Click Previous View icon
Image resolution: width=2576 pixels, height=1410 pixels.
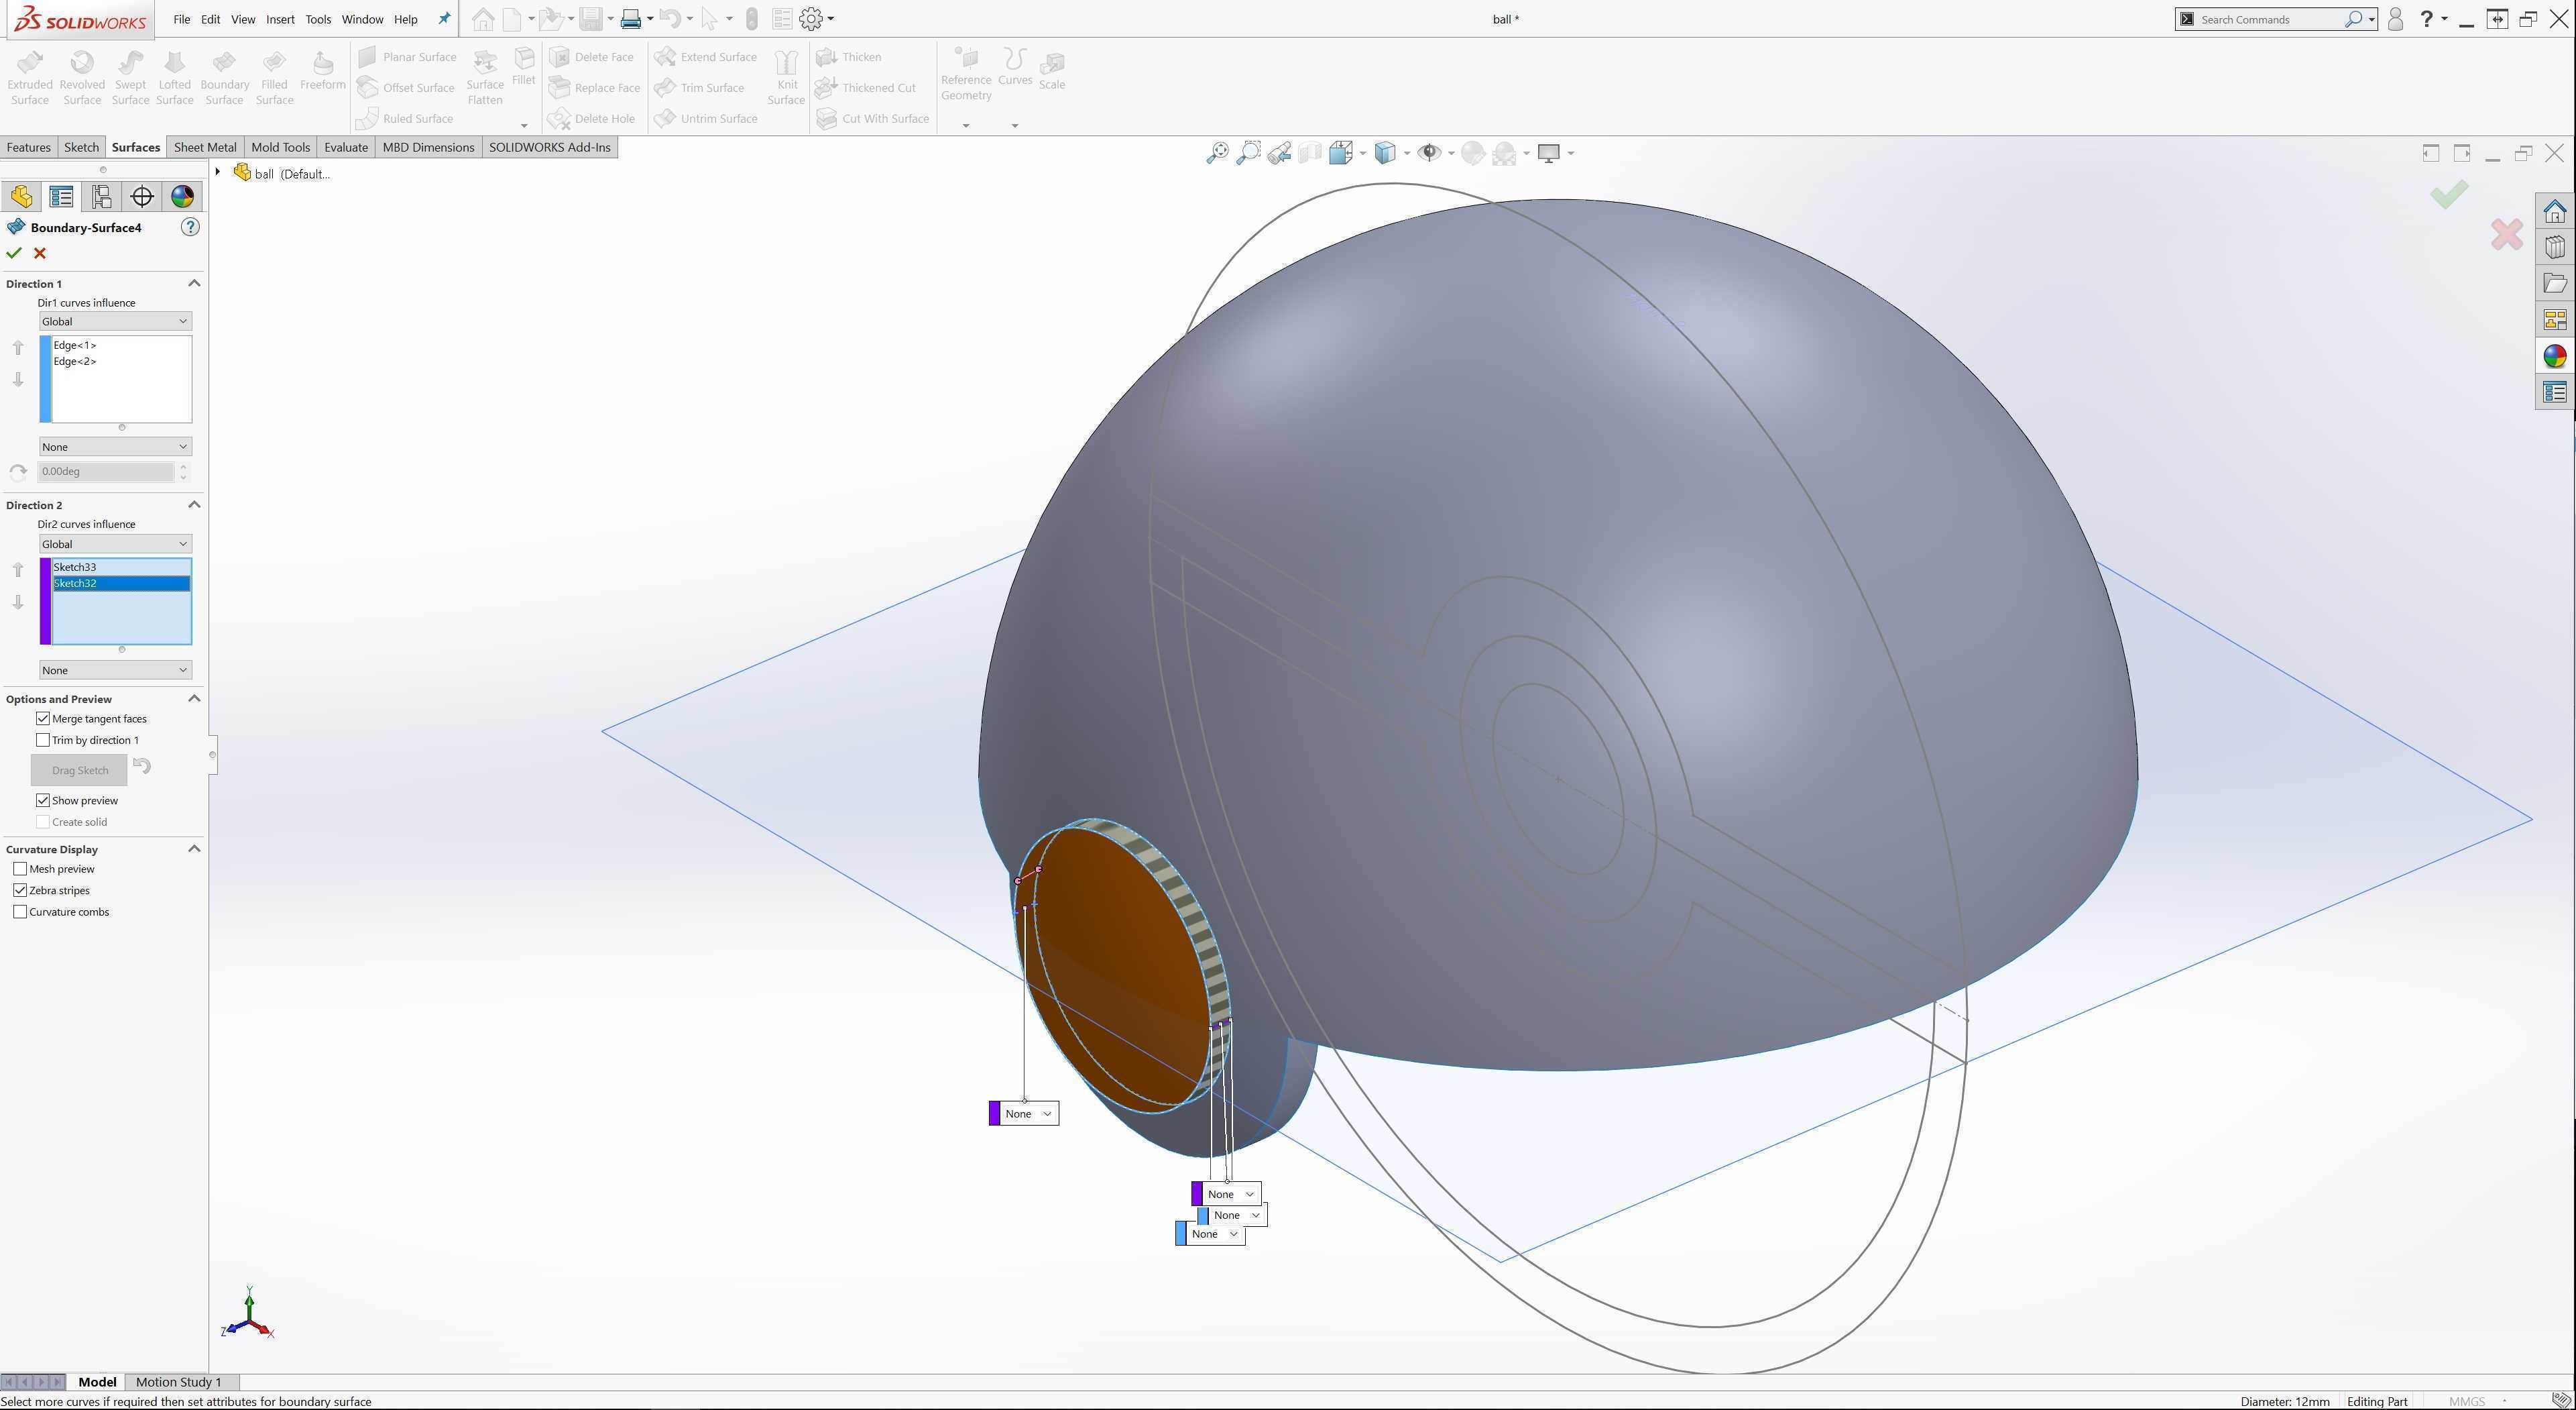1279,153
